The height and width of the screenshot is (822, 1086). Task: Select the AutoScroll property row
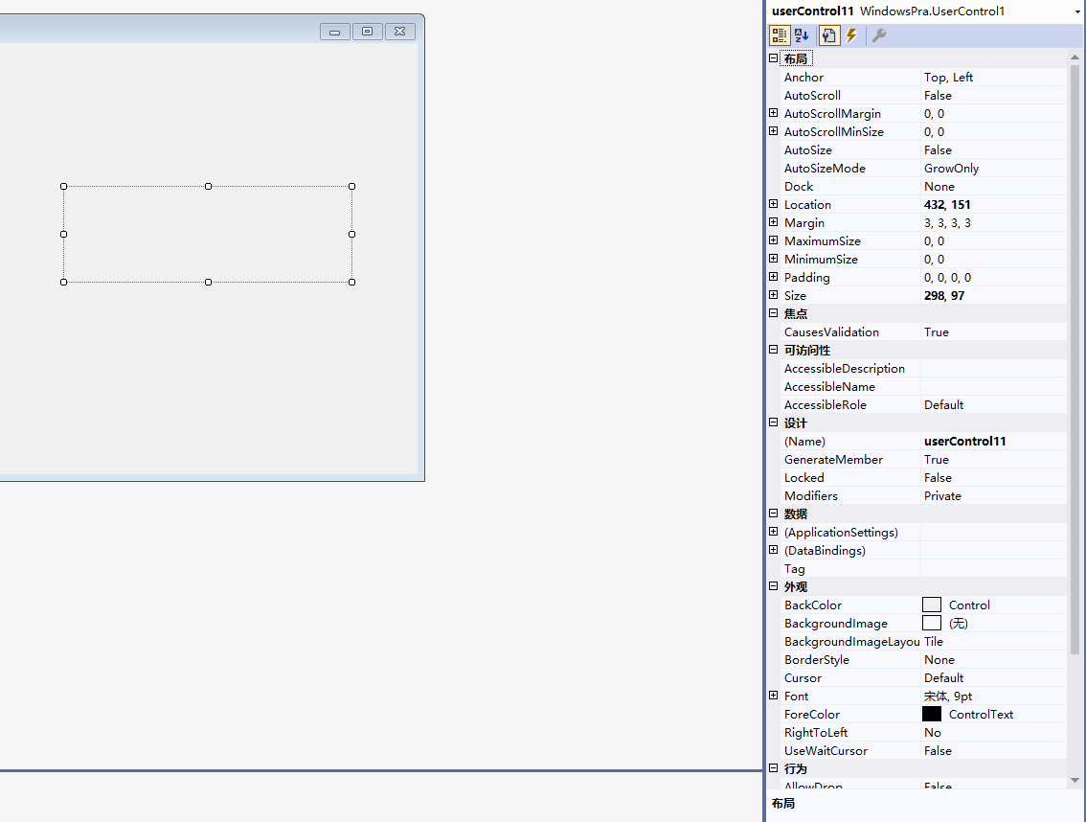[924, 95]
